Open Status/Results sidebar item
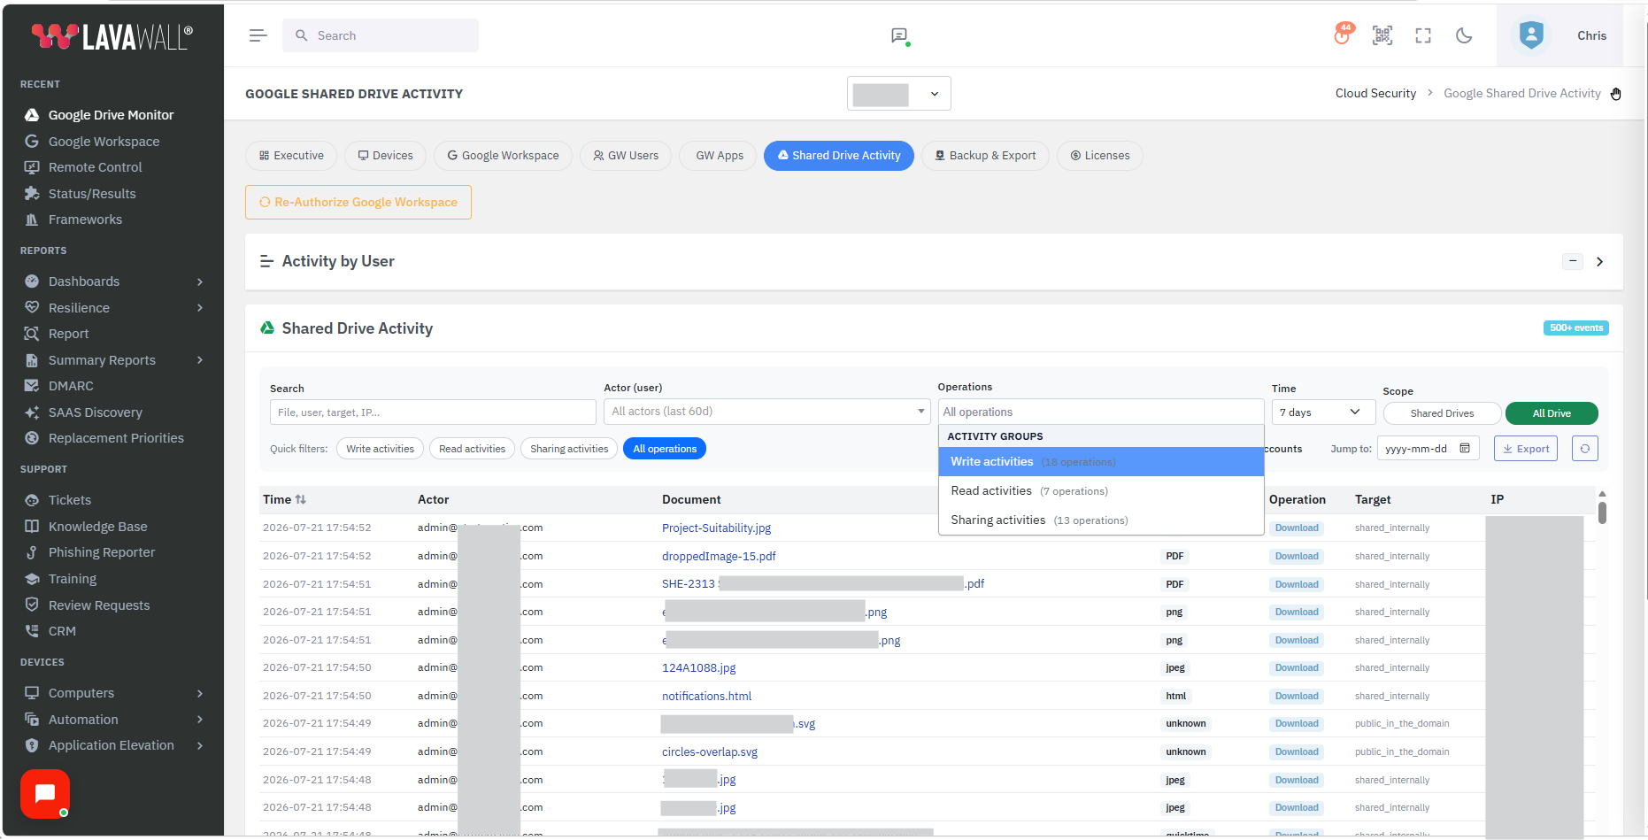Image resolution: width=1648 pixels, height=840 pixels. click(x=92, y=194)
